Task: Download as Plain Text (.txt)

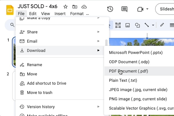Action: pos(139,80)
